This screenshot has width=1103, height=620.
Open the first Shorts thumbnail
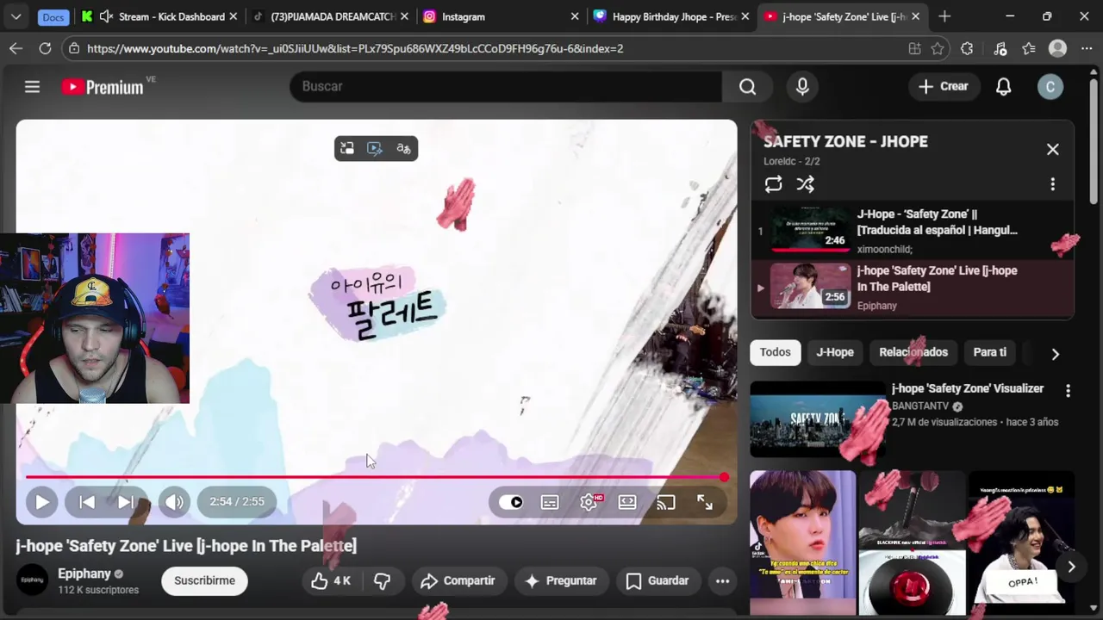[802, 542]
